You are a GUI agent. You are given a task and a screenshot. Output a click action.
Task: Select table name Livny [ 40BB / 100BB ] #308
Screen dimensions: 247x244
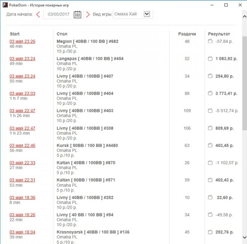tap(85, 128)
